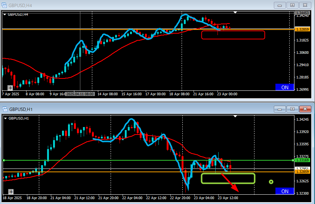Click the plus icon in H1 chart corner
Viewport: 315px width, 204px height.
point(10,191)
